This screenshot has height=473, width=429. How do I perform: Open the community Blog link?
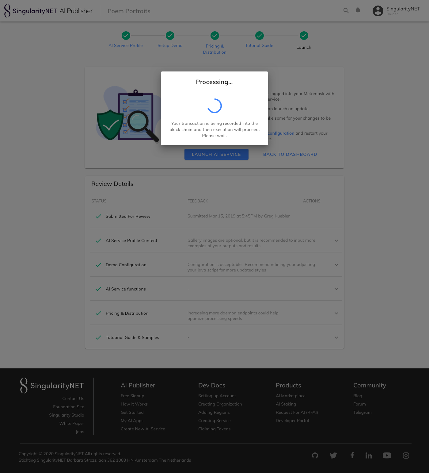358,396
